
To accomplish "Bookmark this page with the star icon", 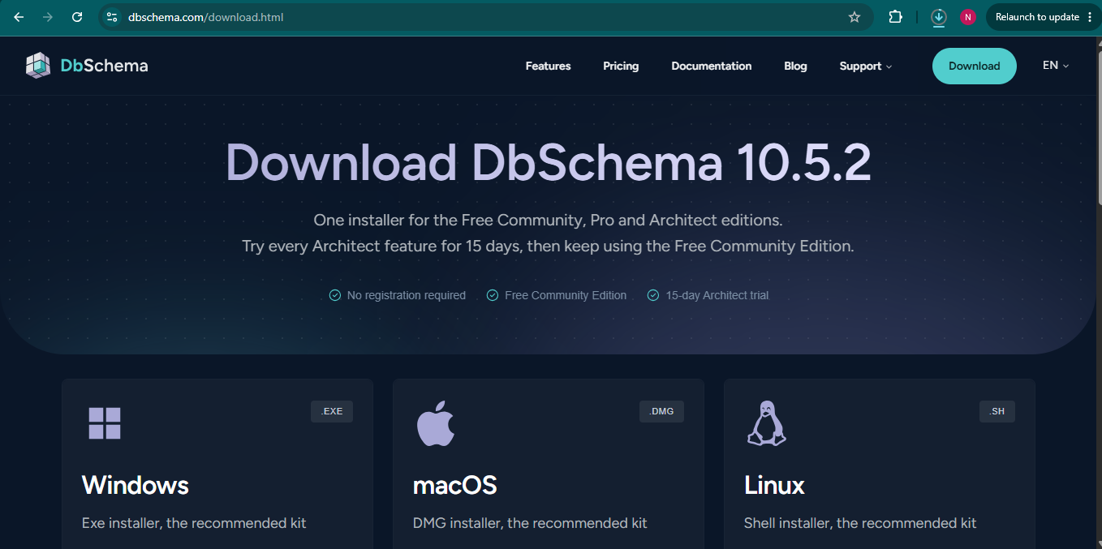I will 854,17.
